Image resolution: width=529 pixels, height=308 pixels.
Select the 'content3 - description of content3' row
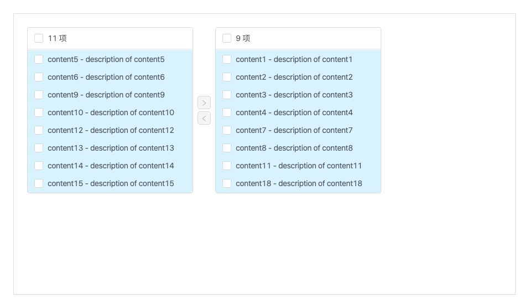(294, 95)
